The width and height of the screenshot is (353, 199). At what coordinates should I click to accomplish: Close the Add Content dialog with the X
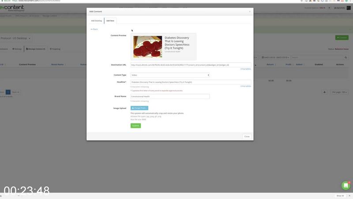point(250,11)
